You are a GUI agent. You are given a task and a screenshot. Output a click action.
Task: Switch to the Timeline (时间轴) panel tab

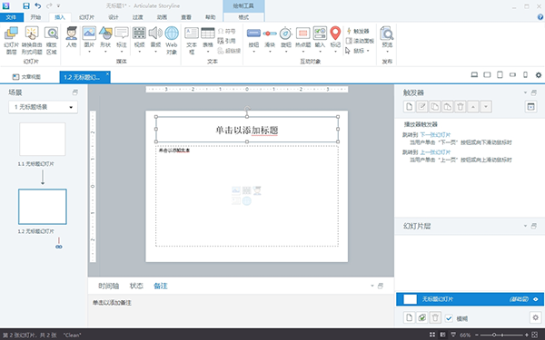point(108,286)
